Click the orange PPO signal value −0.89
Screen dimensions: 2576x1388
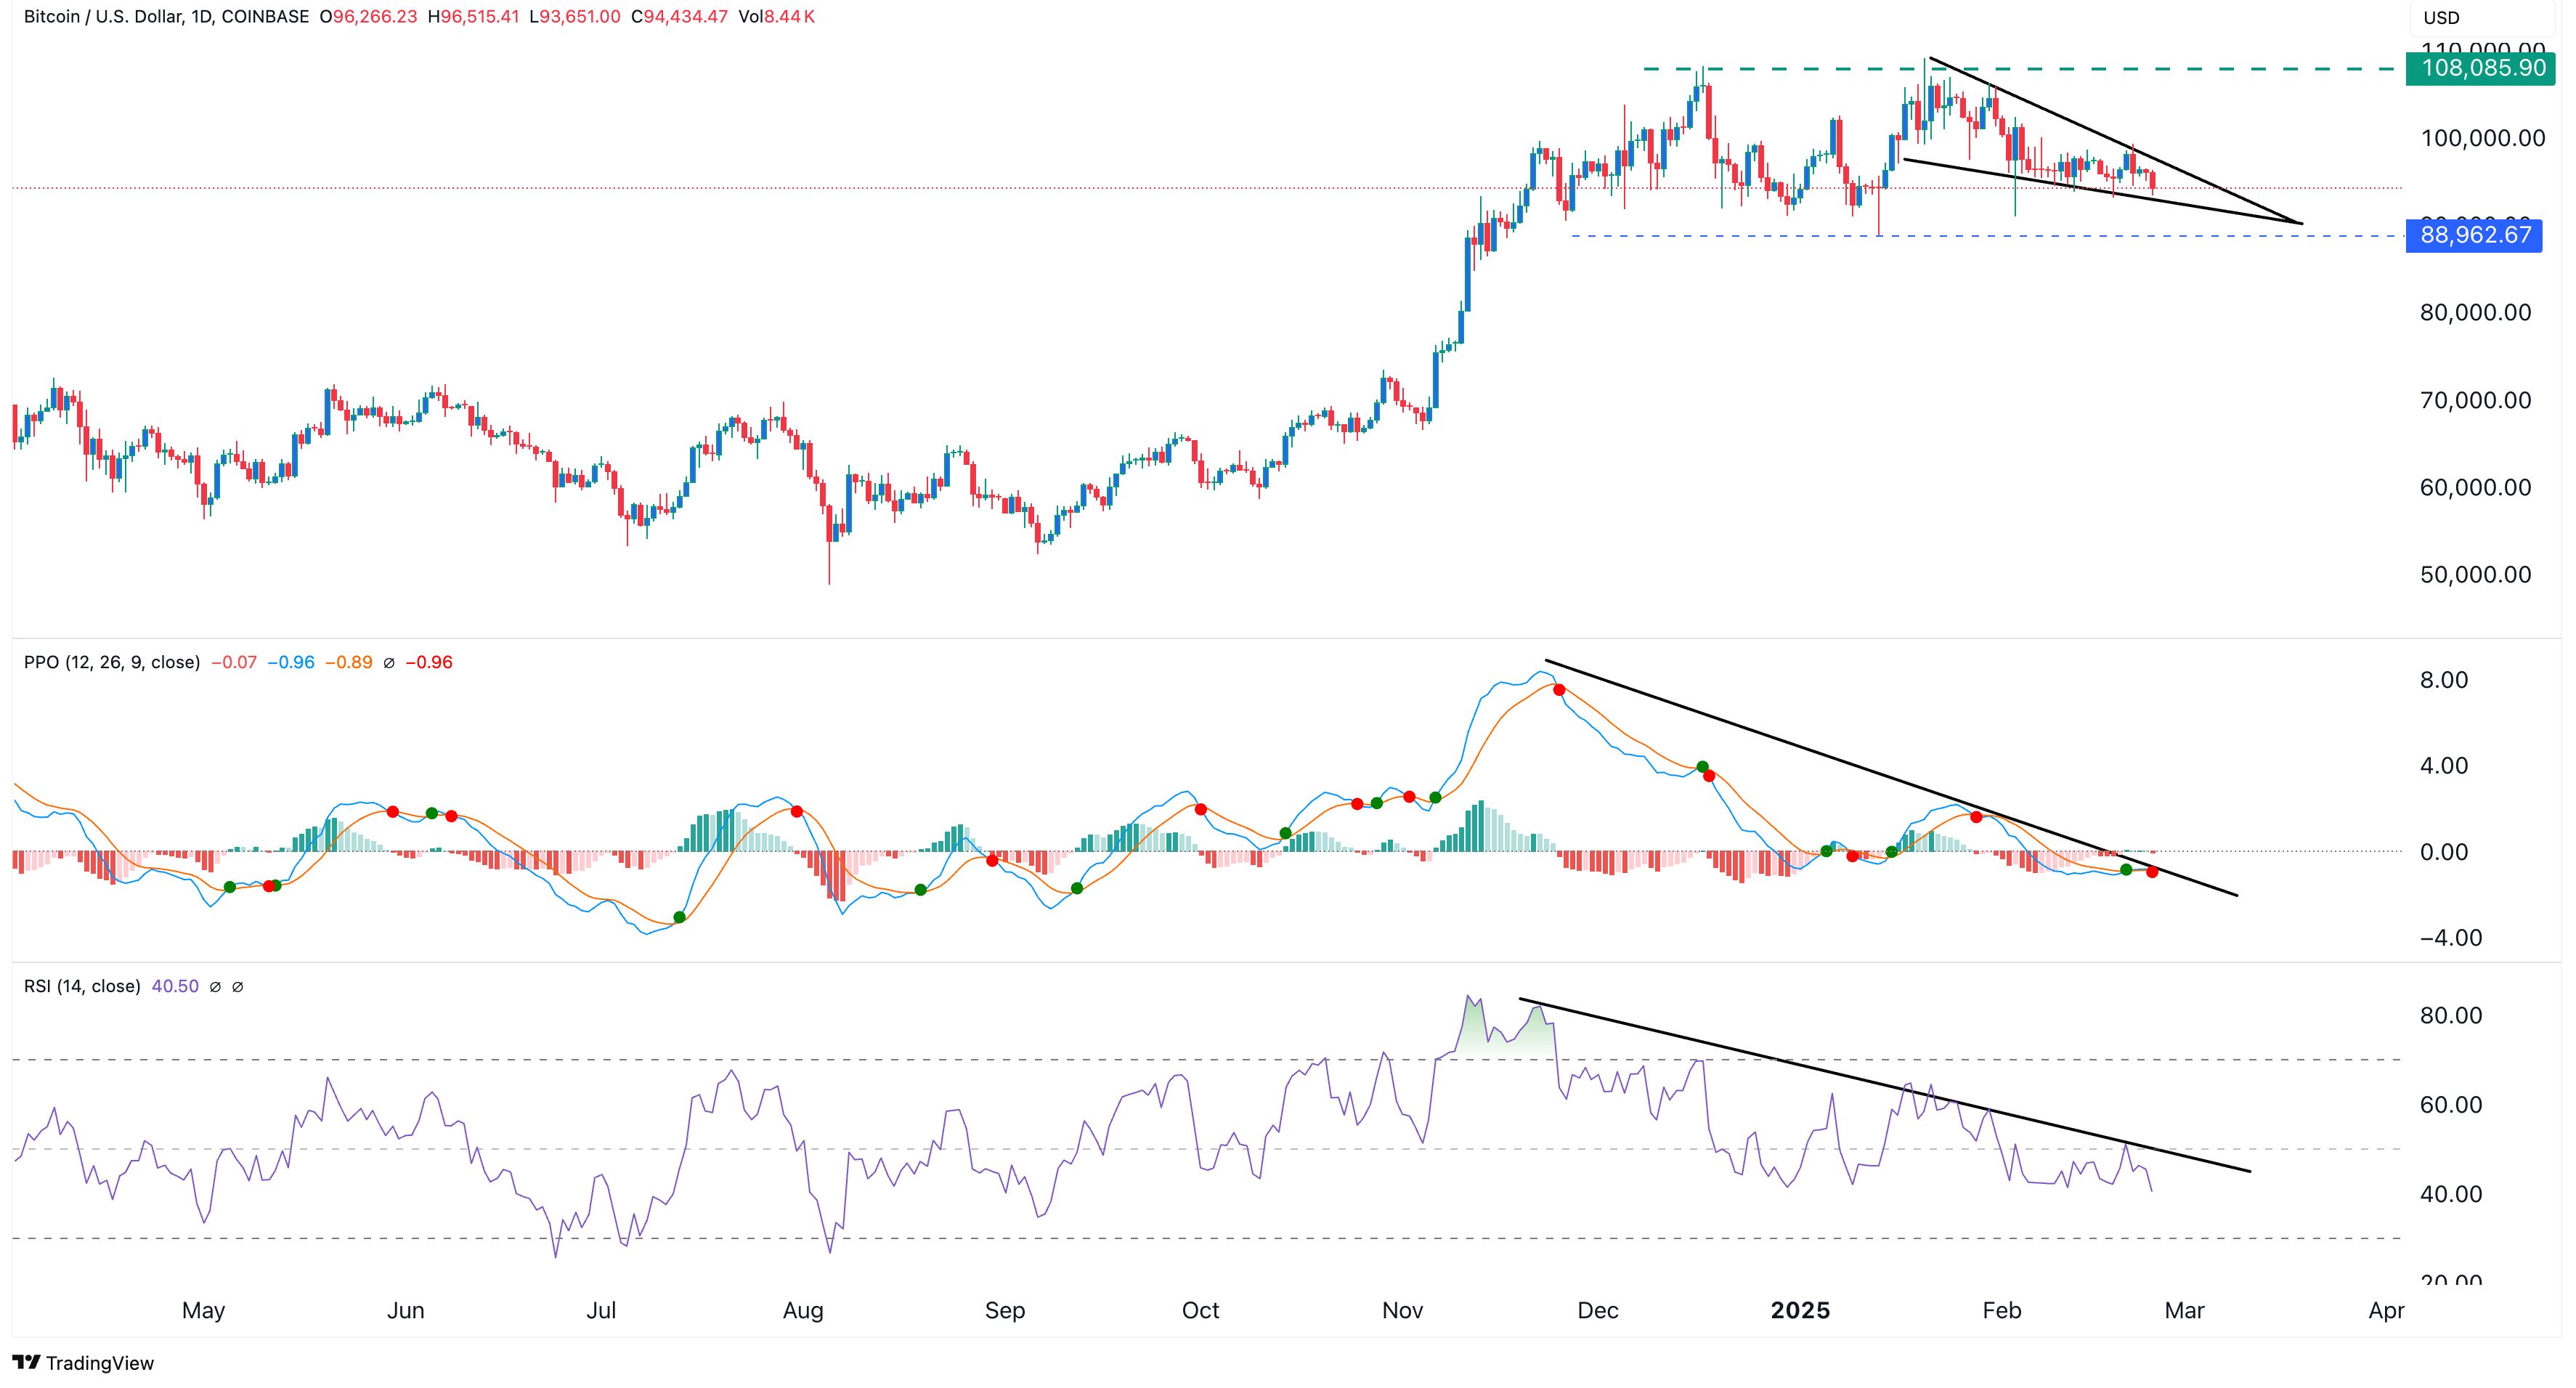pyautogui.click(x=349, y=663)
